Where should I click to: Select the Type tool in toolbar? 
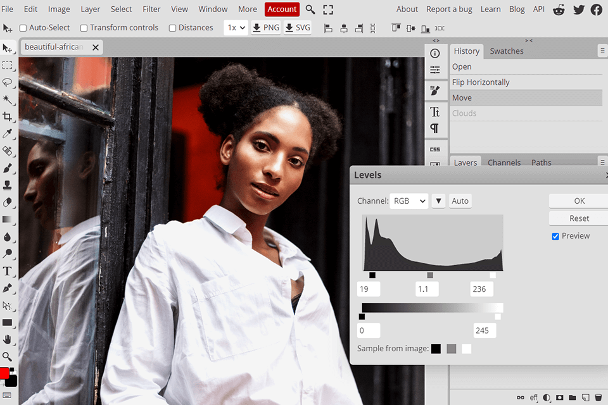coord(8,271)
